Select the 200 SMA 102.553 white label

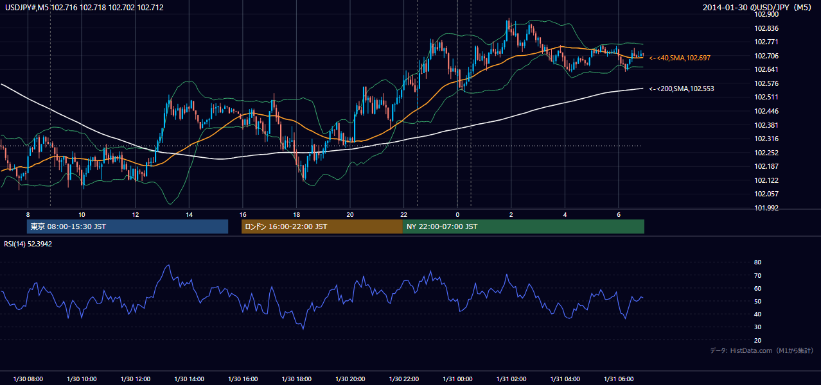pos(682,89)
